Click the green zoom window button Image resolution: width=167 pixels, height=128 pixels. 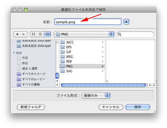click(x=26, y=10)
